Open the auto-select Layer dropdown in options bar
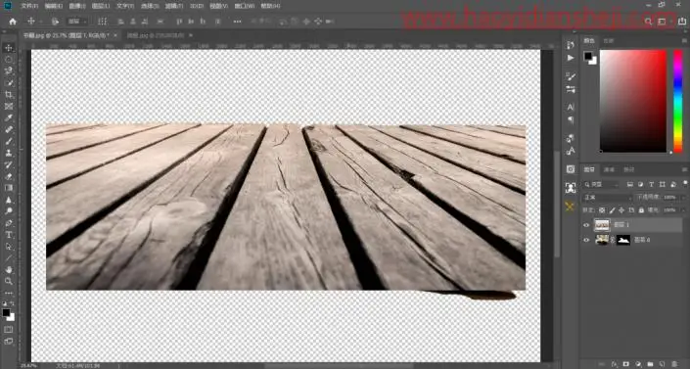Screen dimensions: 690x369 coord(78,22)
